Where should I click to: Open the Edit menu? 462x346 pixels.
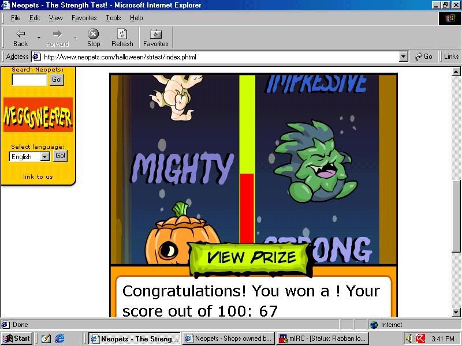[x=35, y=18]
